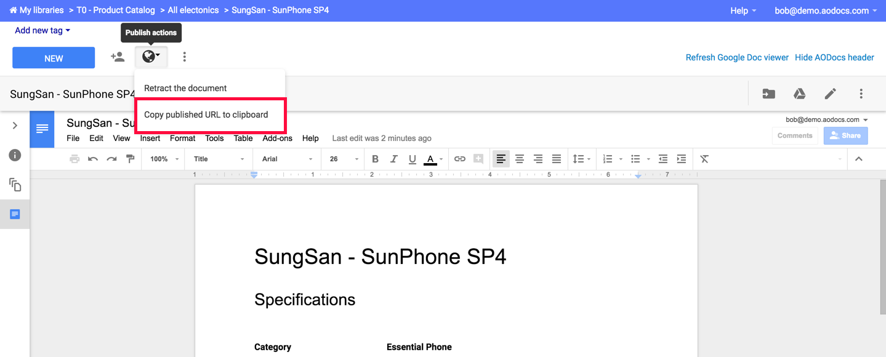
Task: Click the Google Docs home icon
Action: click(42, 129)
